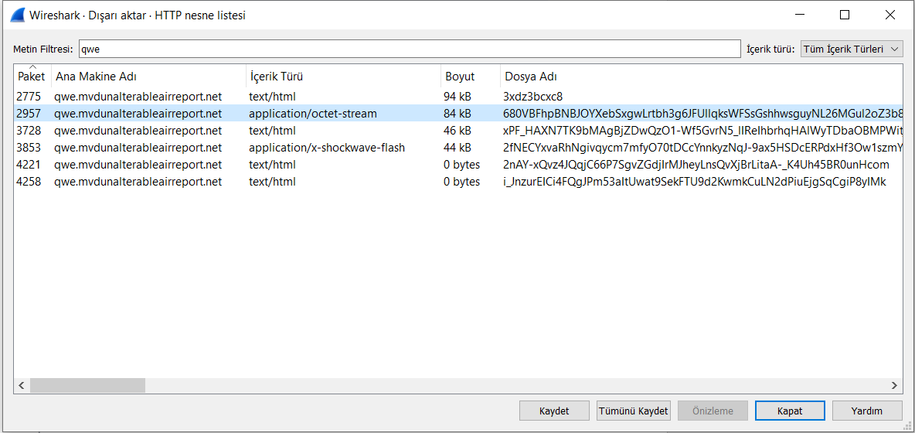Select packet 3853 cell

29,148
